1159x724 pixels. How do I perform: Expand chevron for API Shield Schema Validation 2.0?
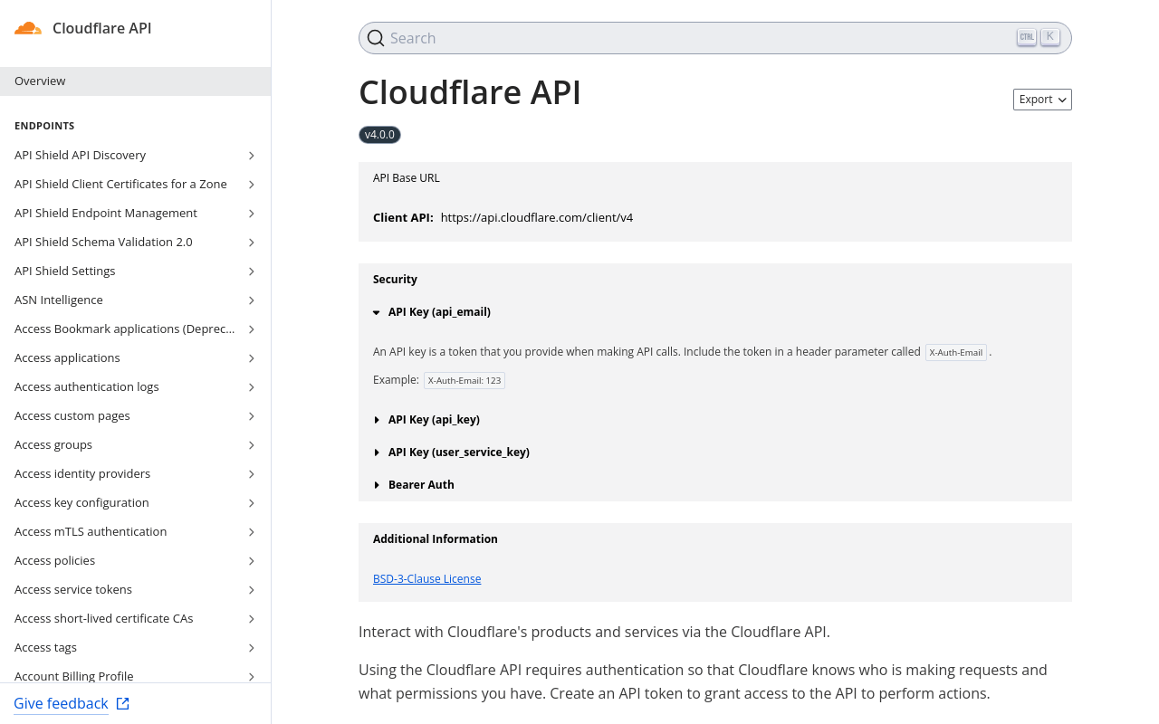click(x=252, y=243)
